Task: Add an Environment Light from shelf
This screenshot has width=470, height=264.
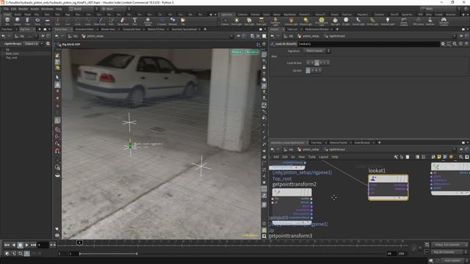Action: 322,21
